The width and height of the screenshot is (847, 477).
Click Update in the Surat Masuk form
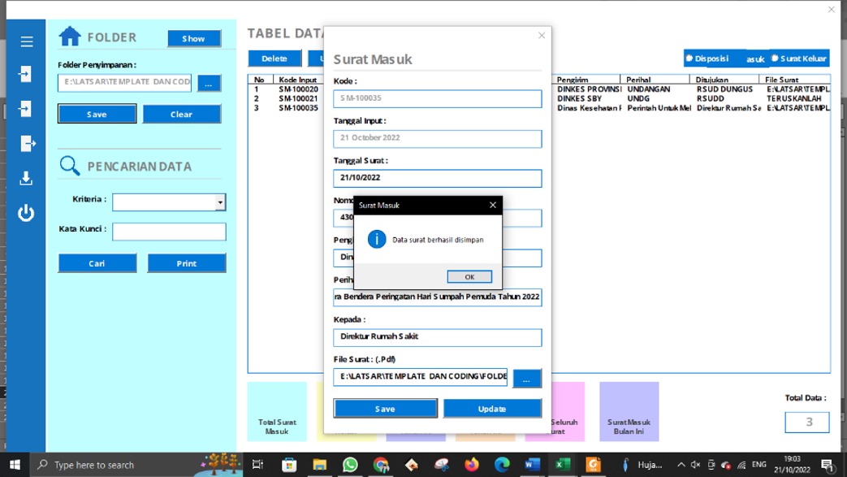click(491, 408)
